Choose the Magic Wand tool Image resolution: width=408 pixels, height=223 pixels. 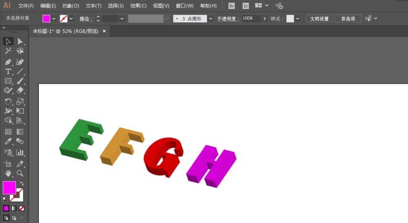pos(8,51)
